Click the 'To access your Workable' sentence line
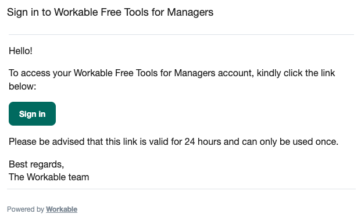361x221 pixels. (171, 73)
